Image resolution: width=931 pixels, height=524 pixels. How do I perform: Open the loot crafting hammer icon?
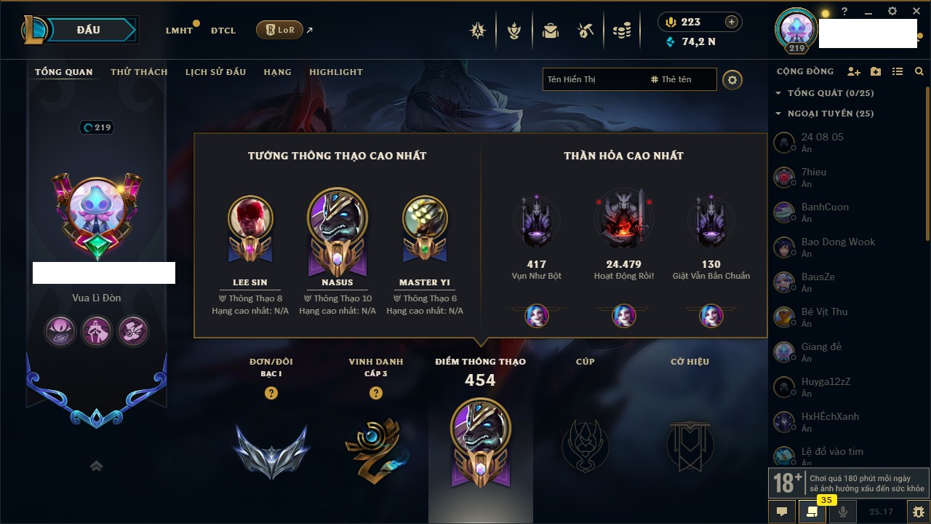click(x=586, y=30)
